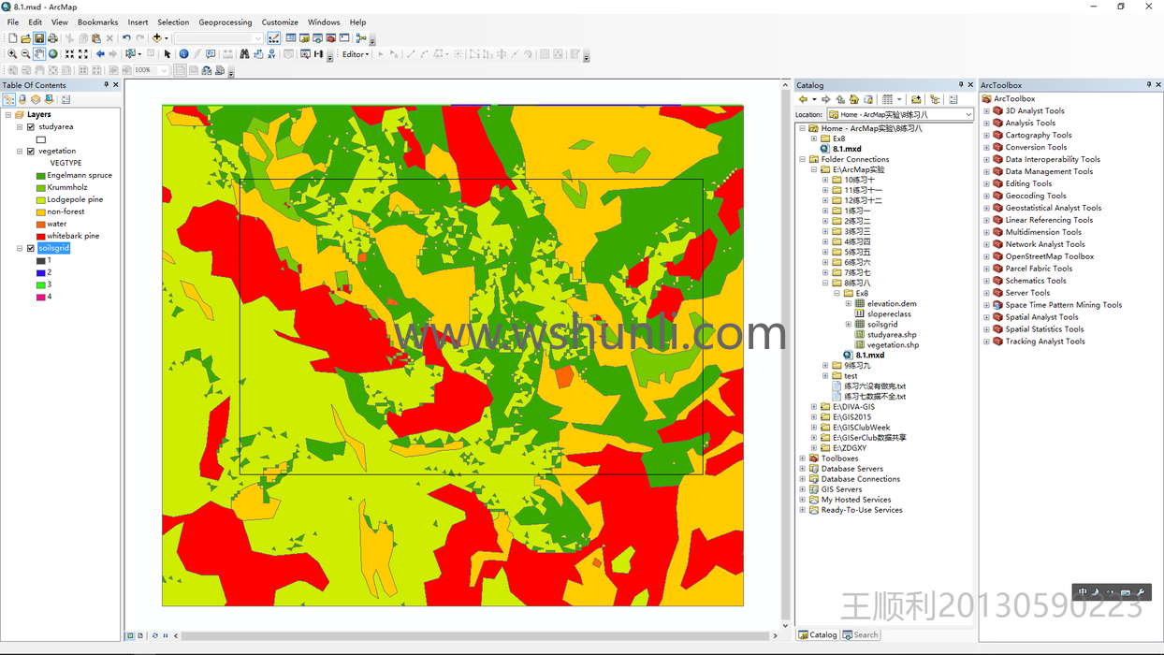Save the map with the Save icon
Viewport: 1164px width, 655px height.
pyautogui.click(x=39, y=38)
